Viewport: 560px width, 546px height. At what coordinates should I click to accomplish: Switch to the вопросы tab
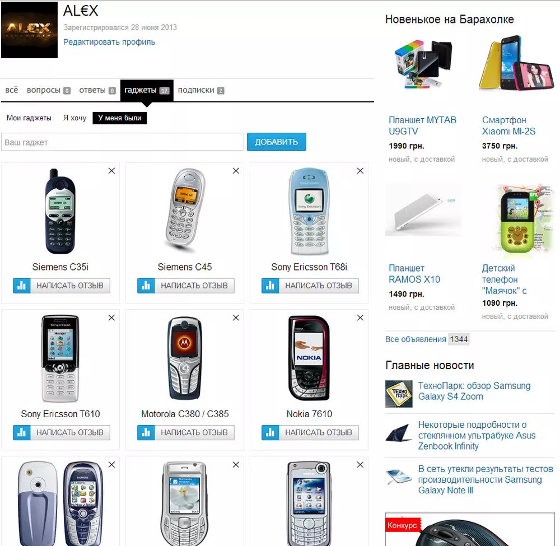[x=49, y=90]
